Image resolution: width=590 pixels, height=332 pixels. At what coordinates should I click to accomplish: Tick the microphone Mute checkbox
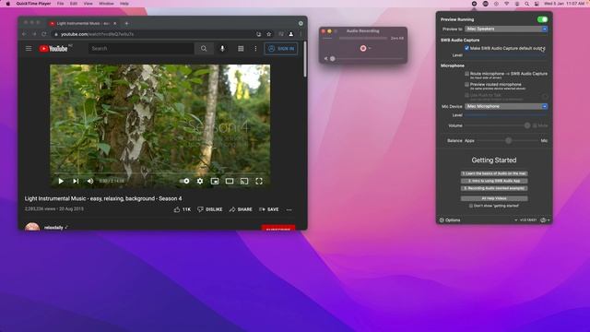coord(535,125)
